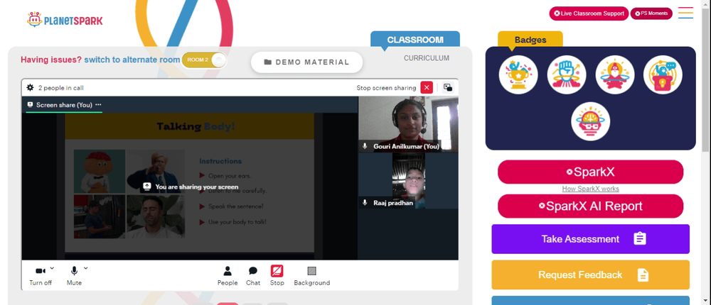Expand microphone options chevron
Screen dimensions: 711x305
(86, 268)
